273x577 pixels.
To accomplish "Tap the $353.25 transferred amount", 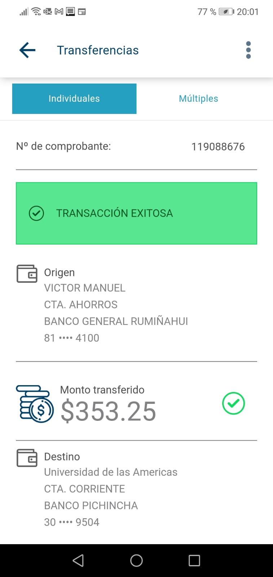I will click(108, 411).
